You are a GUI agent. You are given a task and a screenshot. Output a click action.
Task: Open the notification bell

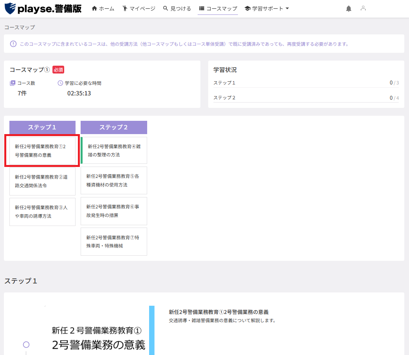(x=348, y=9)
